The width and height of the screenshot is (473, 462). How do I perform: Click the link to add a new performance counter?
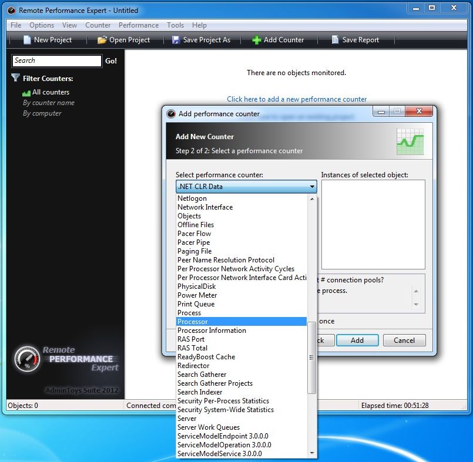pos(297,99)
